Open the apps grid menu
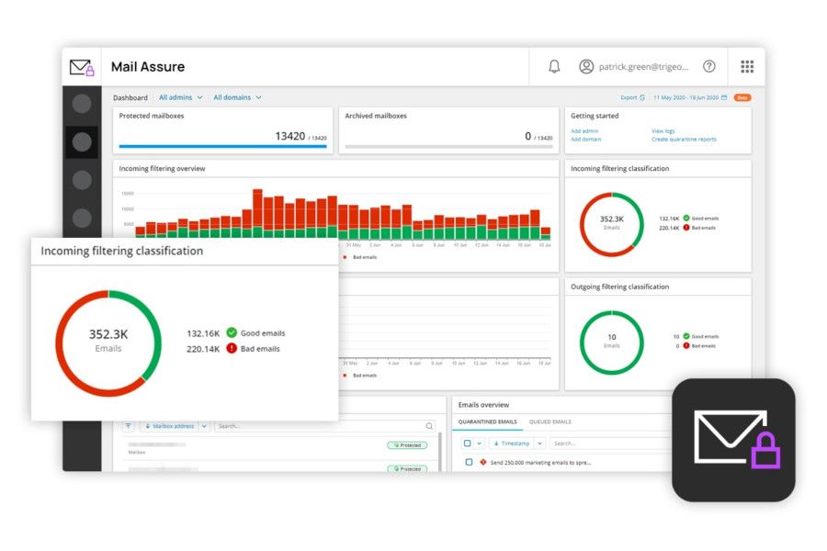The width and height of the screenshot is (827, 551). pyautogui.click(x=747, y=66)
